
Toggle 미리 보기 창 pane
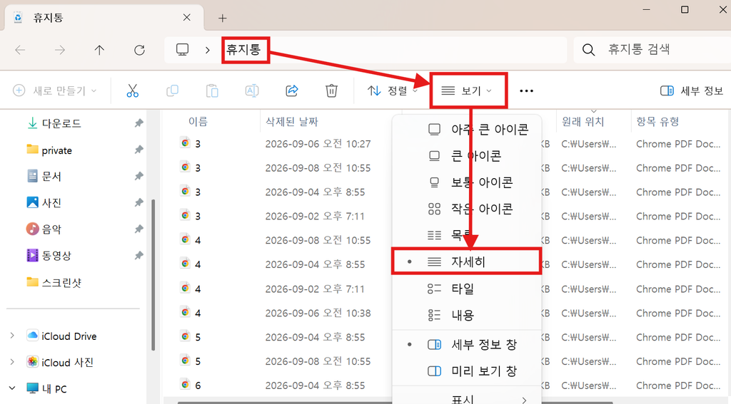pyautogui.click(x=467, y=371)
